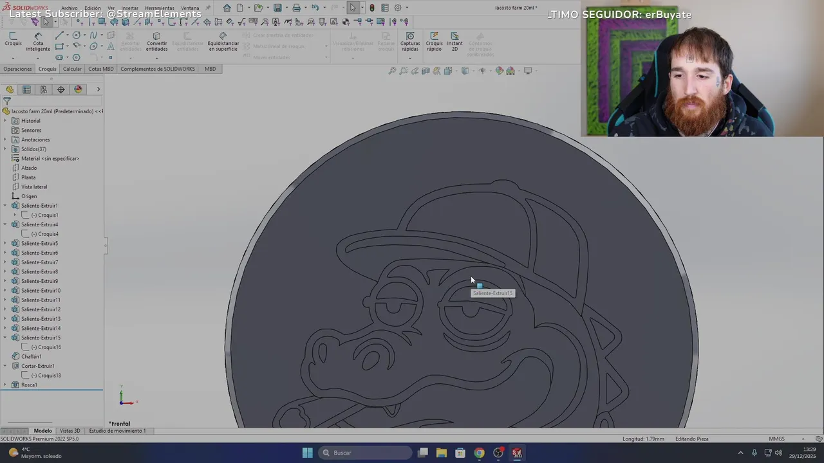The height and width of the screenshot is (463, 824).
Task: Open Google Chrome from the taskbar
Action: click(479, 453)
